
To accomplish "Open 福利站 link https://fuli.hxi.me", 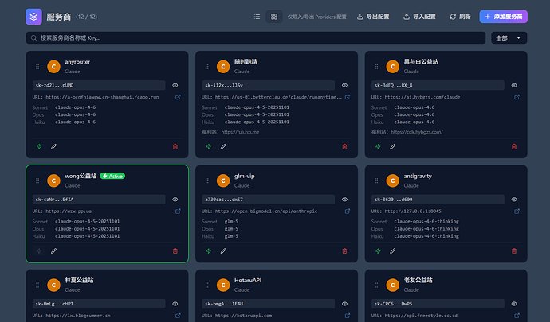I will pos(240,132).
